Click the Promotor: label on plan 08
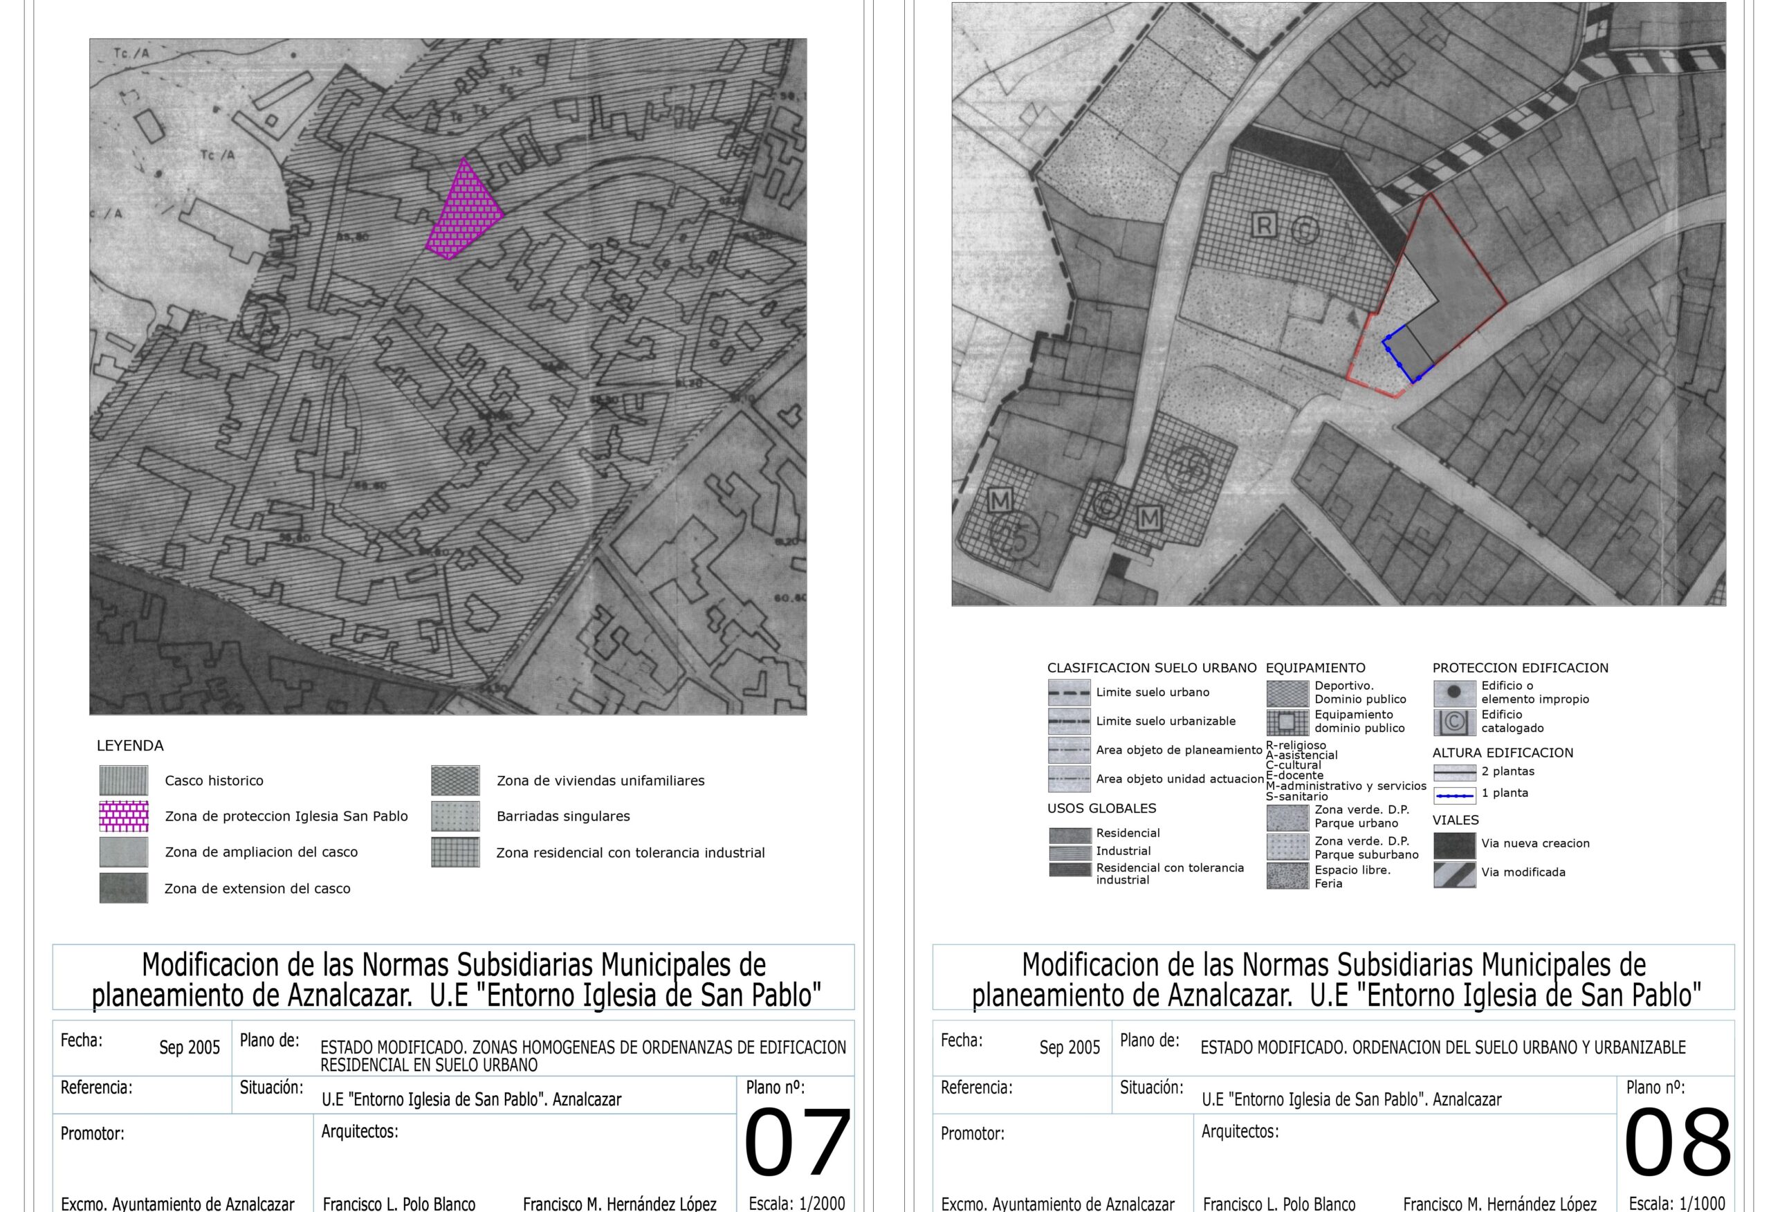1771x1212 pixels. click(x=973, y=1134)
